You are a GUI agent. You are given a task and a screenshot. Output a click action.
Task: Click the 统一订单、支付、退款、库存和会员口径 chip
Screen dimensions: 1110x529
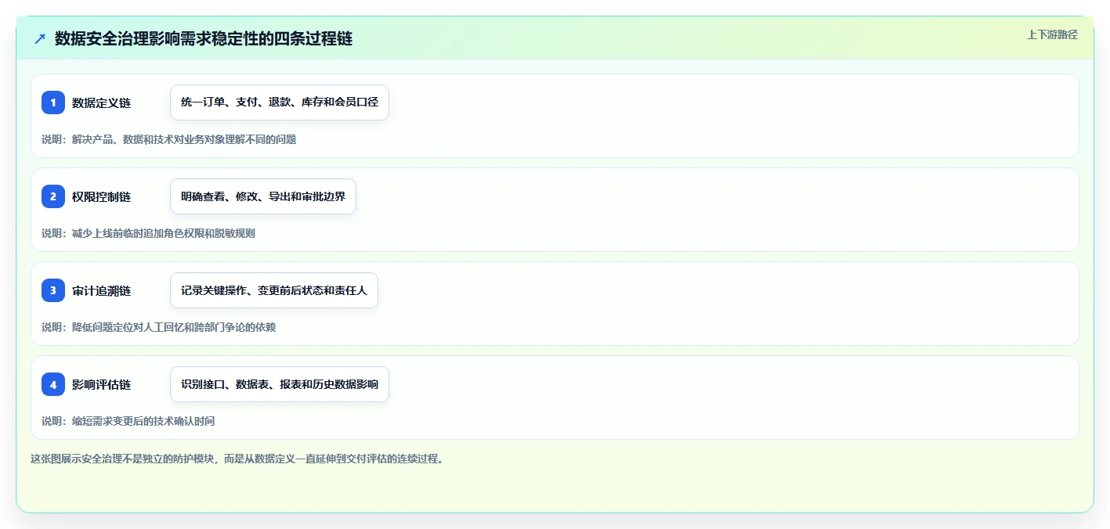[x=280, y=103]
